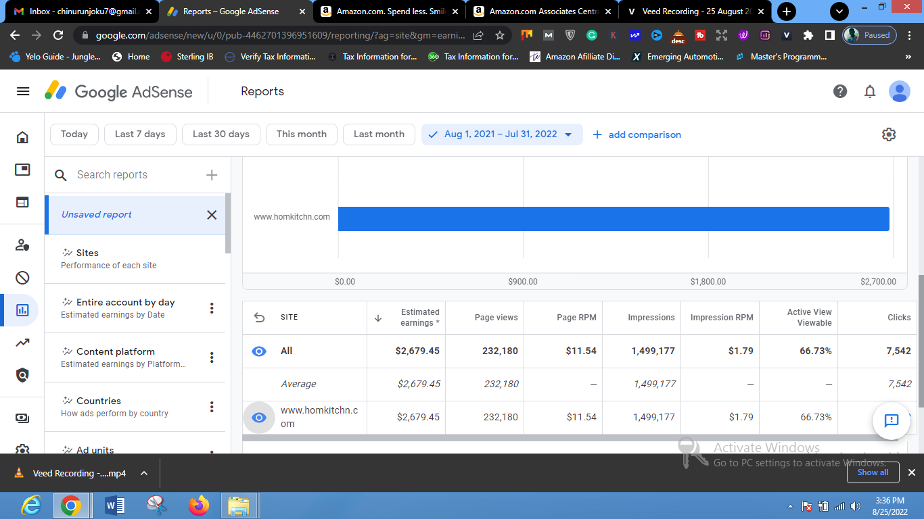Open Sterling IB bookmark
924x519 pixels.
pyautogui.click(x=187, y=57)
